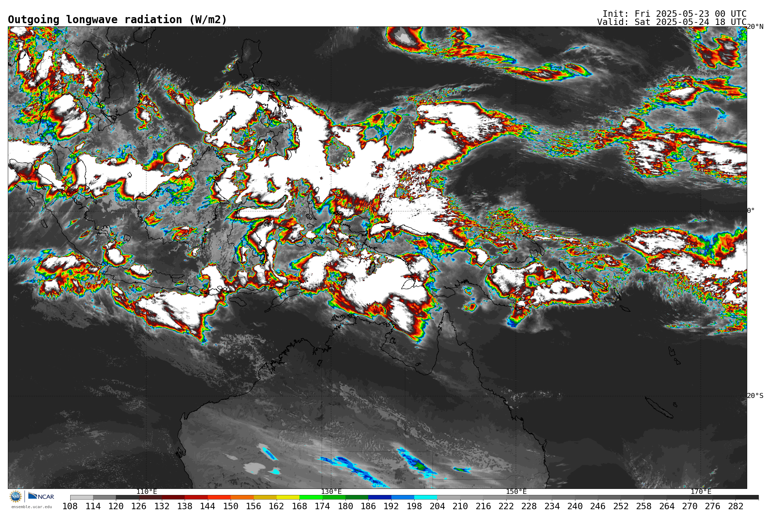
Task: Pick the gold 156–162 colorbar swatch
Action: [265, 497]
